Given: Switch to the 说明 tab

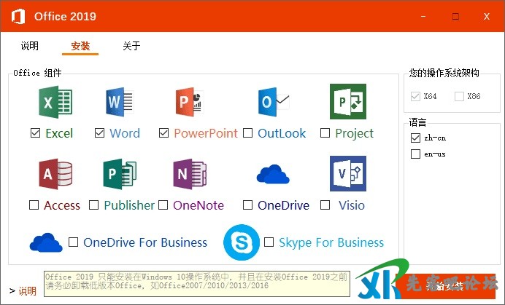Looking at the screenshot, I should (30, 47).
